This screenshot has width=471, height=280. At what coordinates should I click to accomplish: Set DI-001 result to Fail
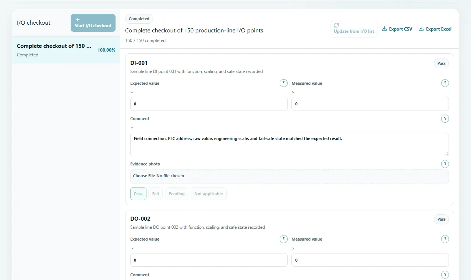[x=156, y=194]
